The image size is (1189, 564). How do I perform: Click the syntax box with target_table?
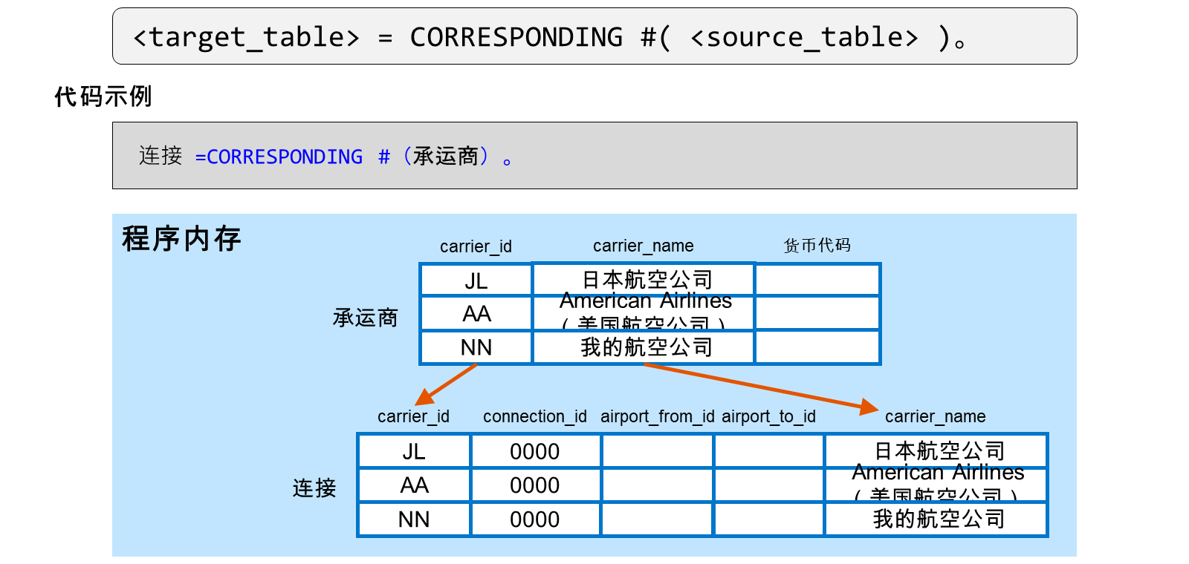[x=594, y=36]
